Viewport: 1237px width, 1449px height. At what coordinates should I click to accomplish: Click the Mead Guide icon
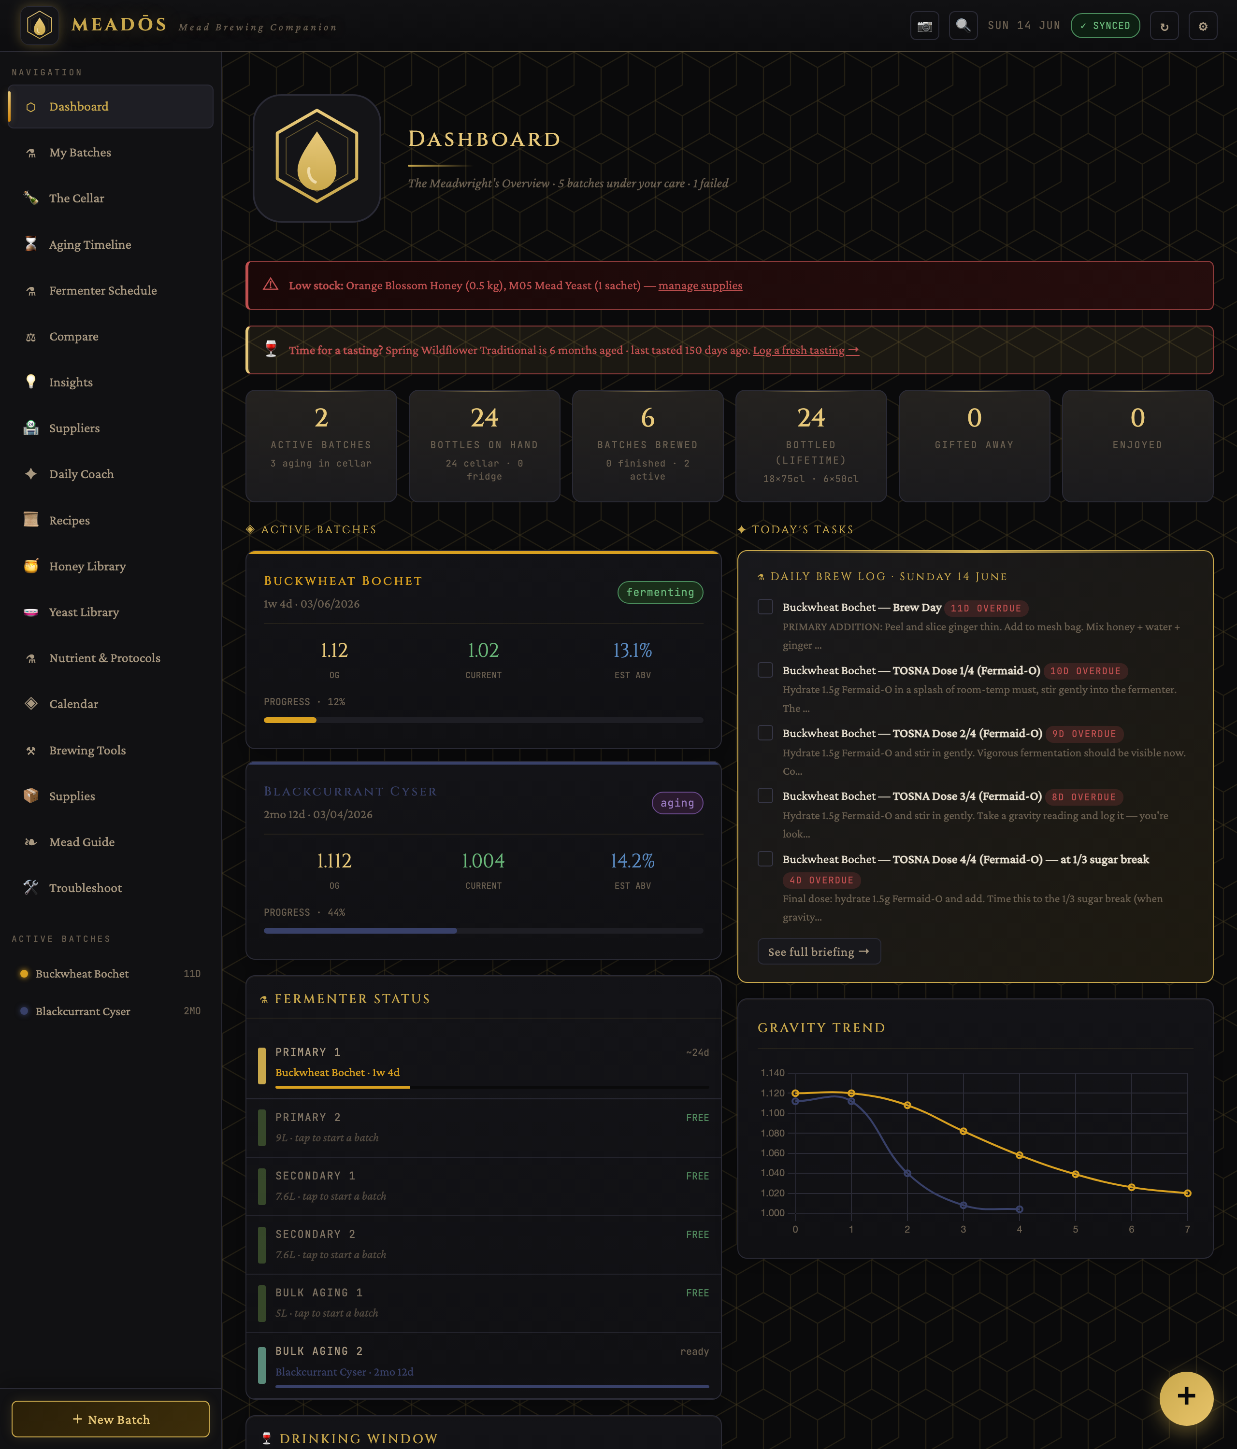point(31,842)
